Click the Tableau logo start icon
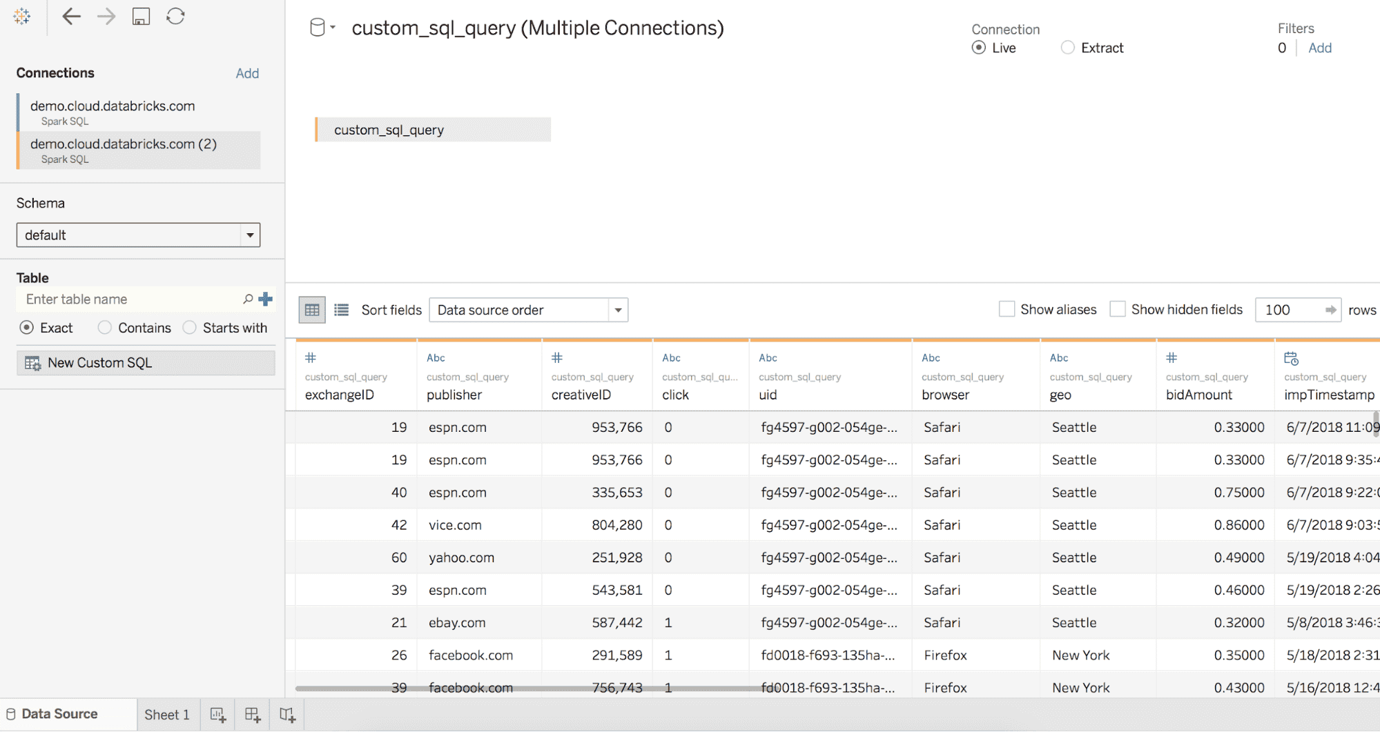This screenshot has width=1380, height=732. point(22,17)
